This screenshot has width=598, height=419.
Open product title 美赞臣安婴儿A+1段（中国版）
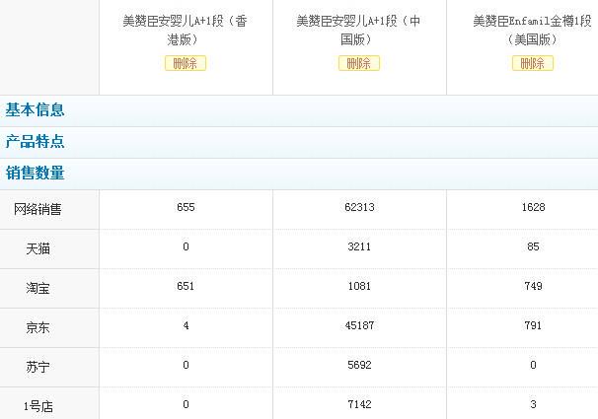359,31
